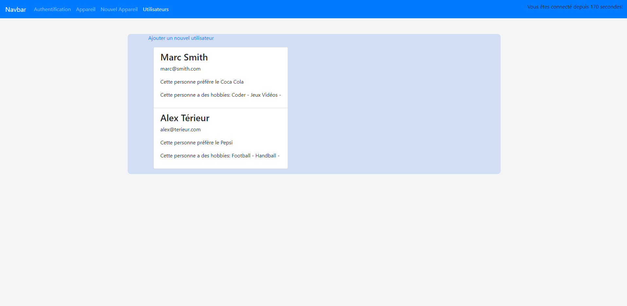The image size is (627, 306).
Task: Click the Navbar brand logo text
Action: 16,9
